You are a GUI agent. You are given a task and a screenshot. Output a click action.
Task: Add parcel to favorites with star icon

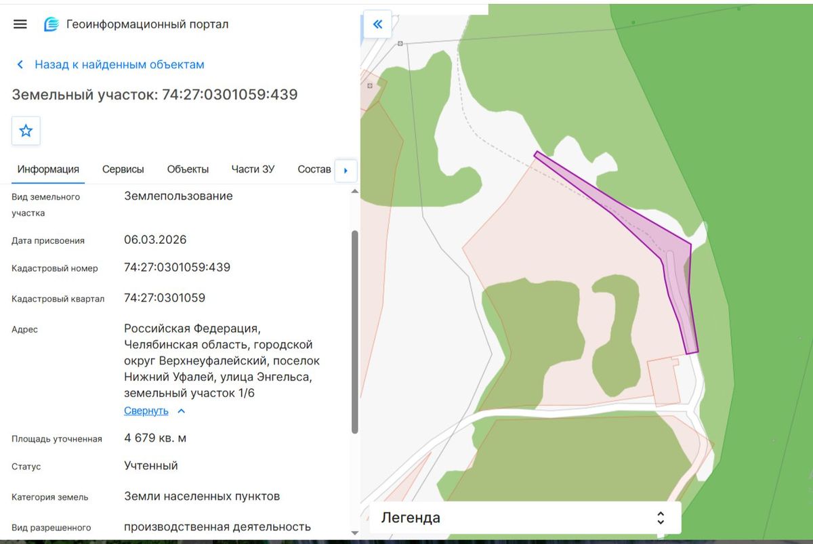tap(26, 131)
